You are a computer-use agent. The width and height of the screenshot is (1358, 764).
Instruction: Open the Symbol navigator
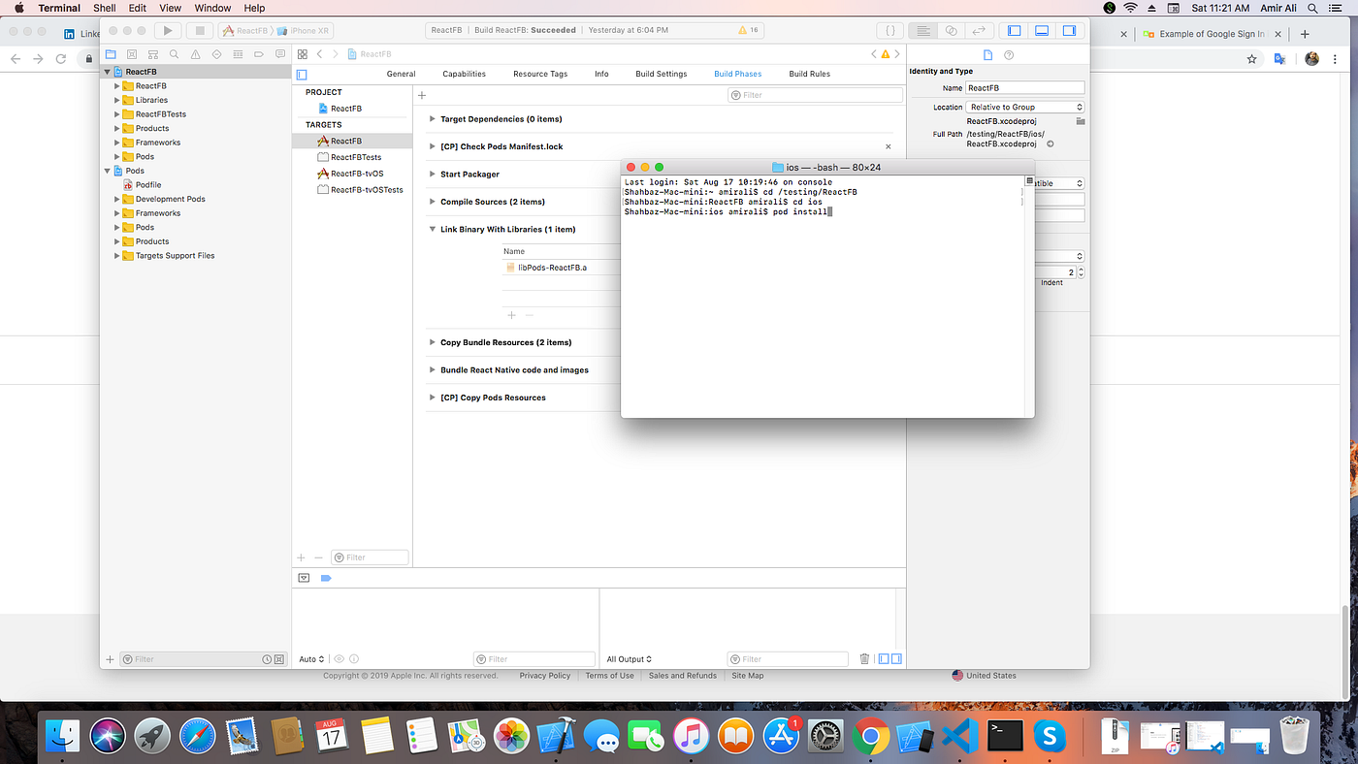pyautogui.click(x=153, y=54)
